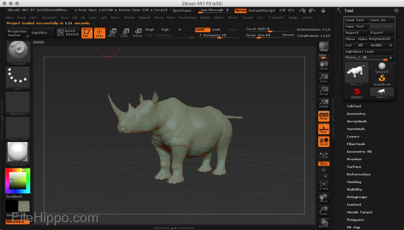Expand the Geometry section

click(356, 114)
